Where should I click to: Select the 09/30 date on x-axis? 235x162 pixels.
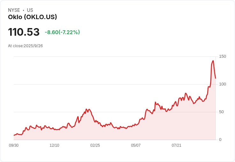[14, 145]
